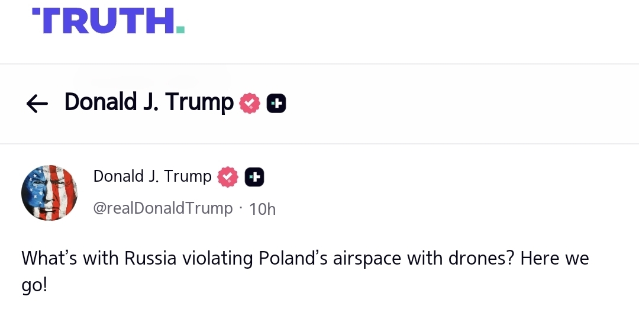Click the black plus badge in header

click(276, 104)
